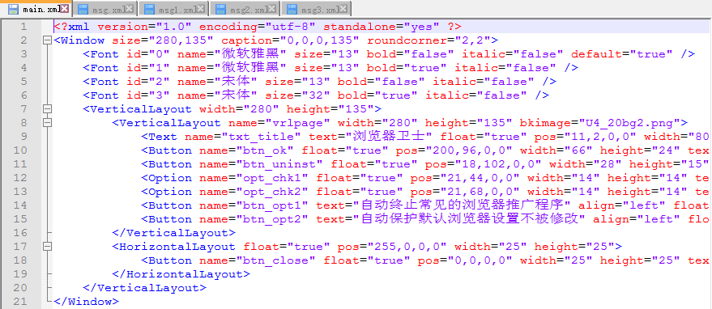Close the msg2.xml tab with its X
The width and height of the screenshot is (712, 309).
pyautogui.click(x=271, y=9)
